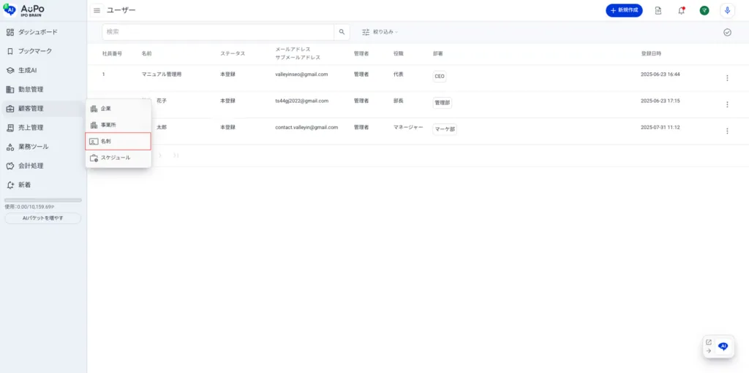
Task: Click the 部長 role cell
Action: tap(399, 101)
